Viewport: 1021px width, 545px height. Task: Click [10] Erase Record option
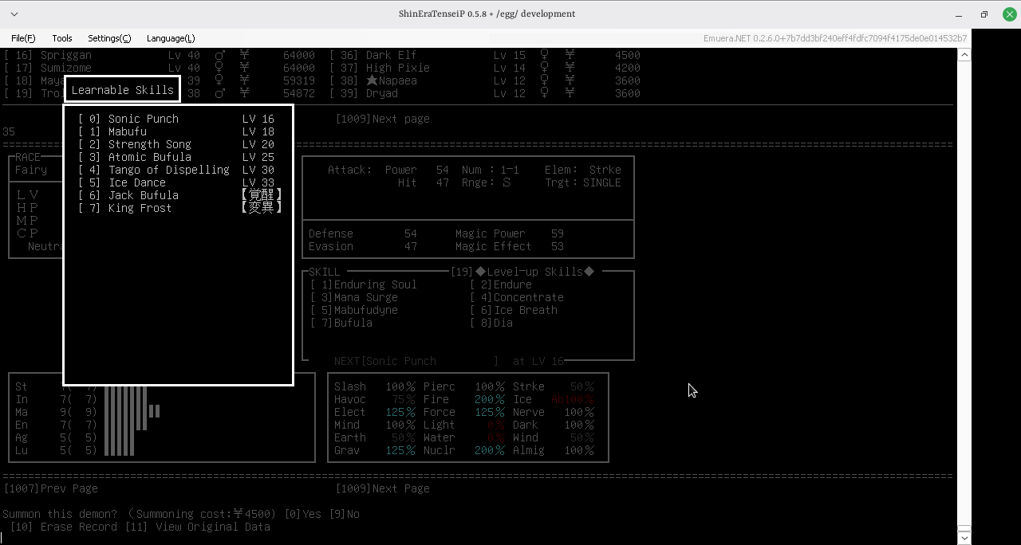(x=64, y=527)
